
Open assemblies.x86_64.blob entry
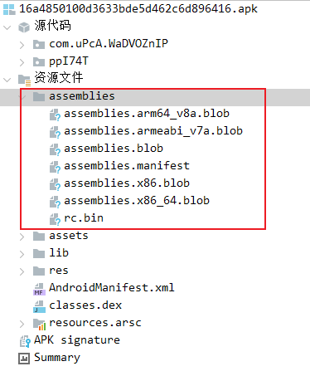coord(137,201)
